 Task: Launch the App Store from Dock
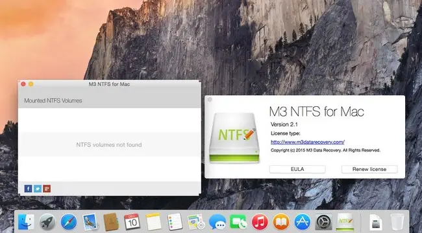(x=303, y=222)
